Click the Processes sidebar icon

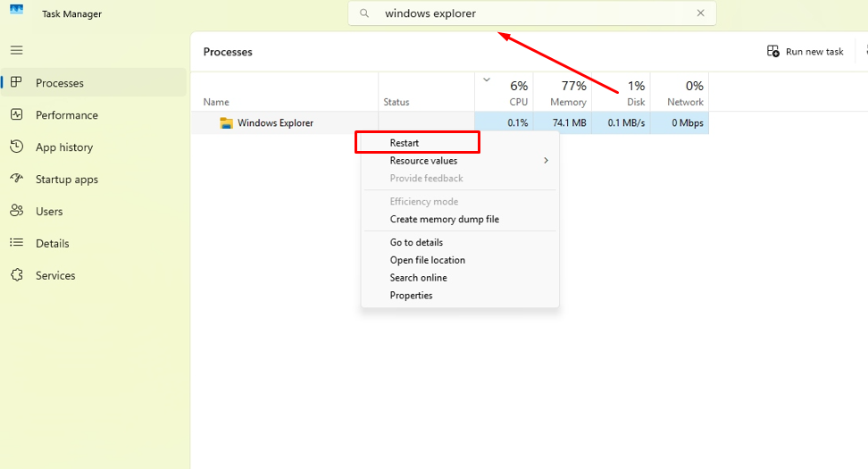(x=17, y=82)
